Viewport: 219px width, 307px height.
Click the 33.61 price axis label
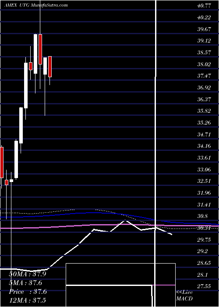pyautogui.click(x=204, y=157)
